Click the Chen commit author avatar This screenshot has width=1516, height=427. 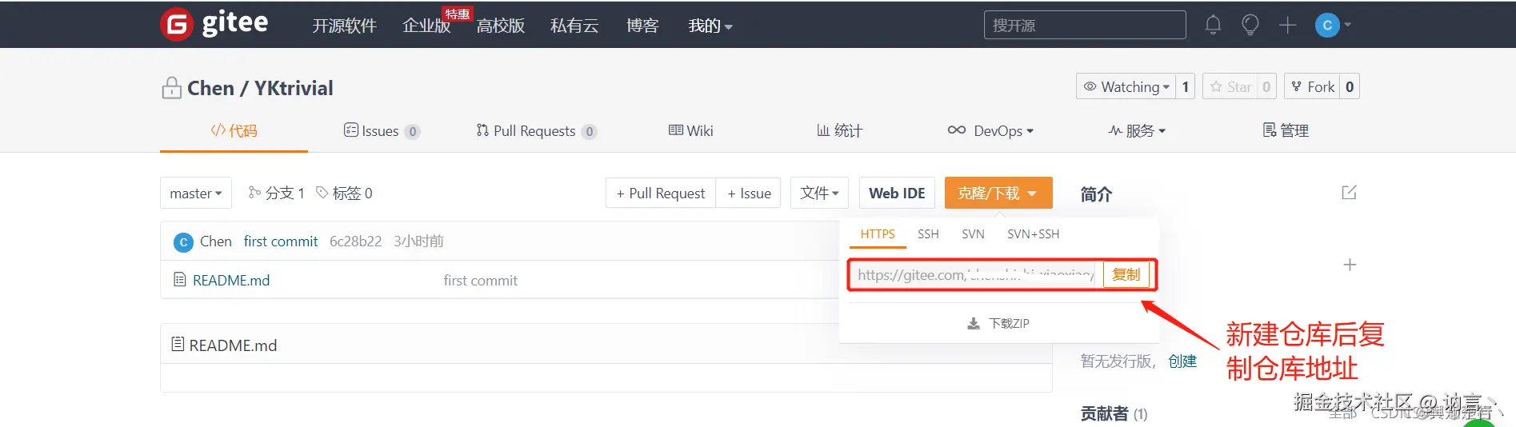click(x=183, y=241)
